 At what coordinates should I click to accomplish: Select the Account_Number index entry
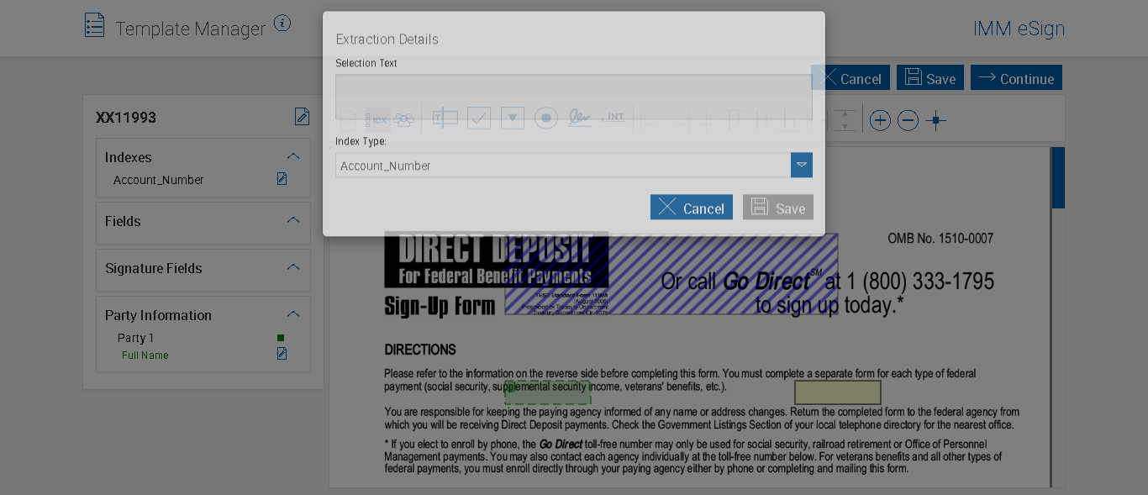coord(159,180)
